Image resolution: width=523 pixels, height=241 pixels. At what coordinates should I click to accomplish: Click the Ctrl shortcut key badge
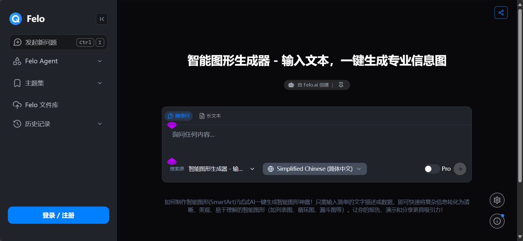85,42
